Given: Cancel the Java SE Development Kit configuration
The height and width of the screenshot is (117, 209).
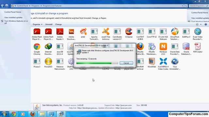Looking at the screenshot, I should coord(126,63).
